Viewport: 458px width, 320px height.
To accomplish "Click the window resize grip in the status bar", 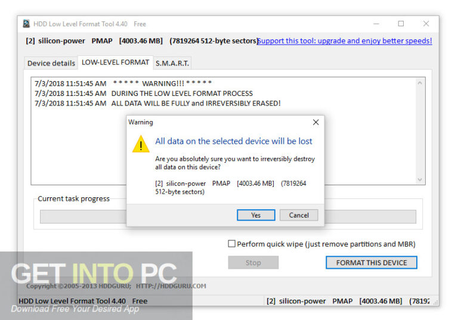I will point(435,303).
